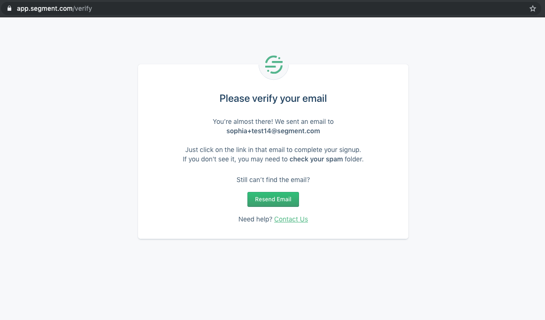Click the displayed email address
Screen dimensions: 545x320
(273, 131)
